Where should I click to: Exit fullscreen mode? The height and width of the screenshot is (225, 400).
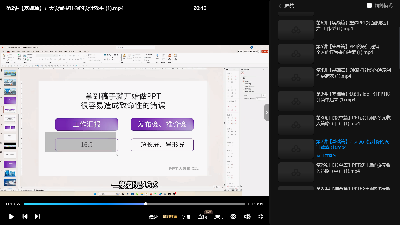(261, 216)
